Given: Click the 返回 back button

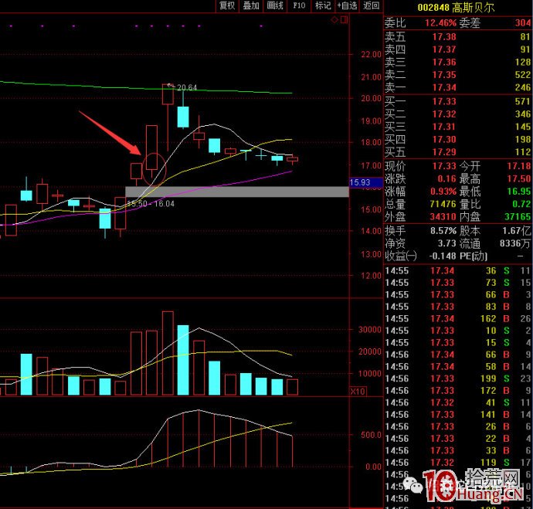Looking at the screenshot, I should coord(371,5).
